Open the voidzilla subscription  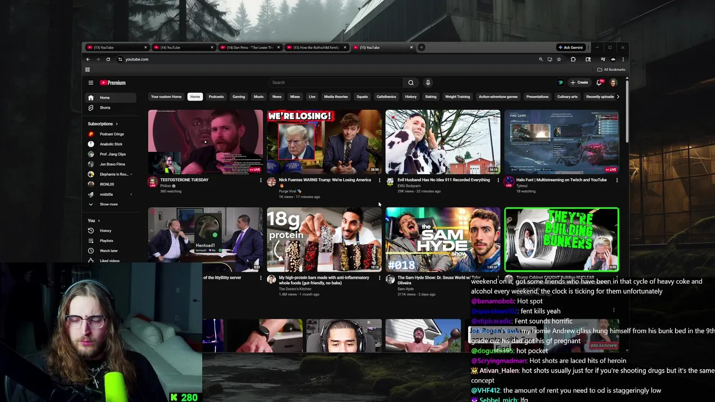tap(110, 194)
